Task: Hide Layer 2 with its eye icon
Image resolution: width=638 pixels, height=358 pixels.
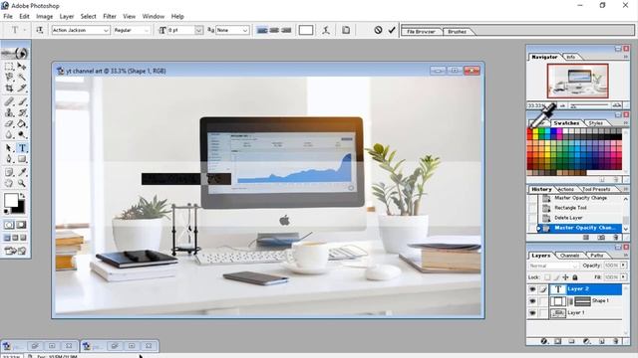Action: pyautogui.click(x=532, y=289)
